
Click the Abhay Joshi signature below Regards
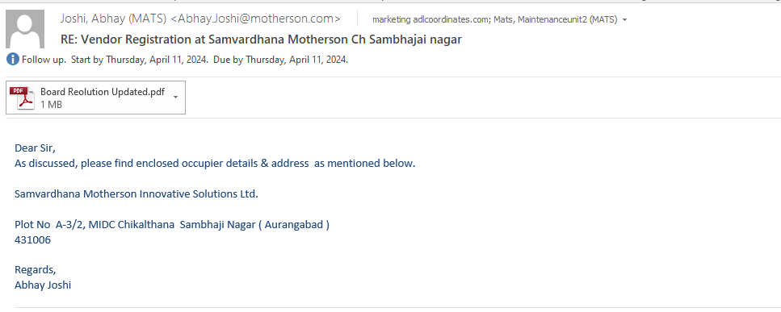click(43, 285)
